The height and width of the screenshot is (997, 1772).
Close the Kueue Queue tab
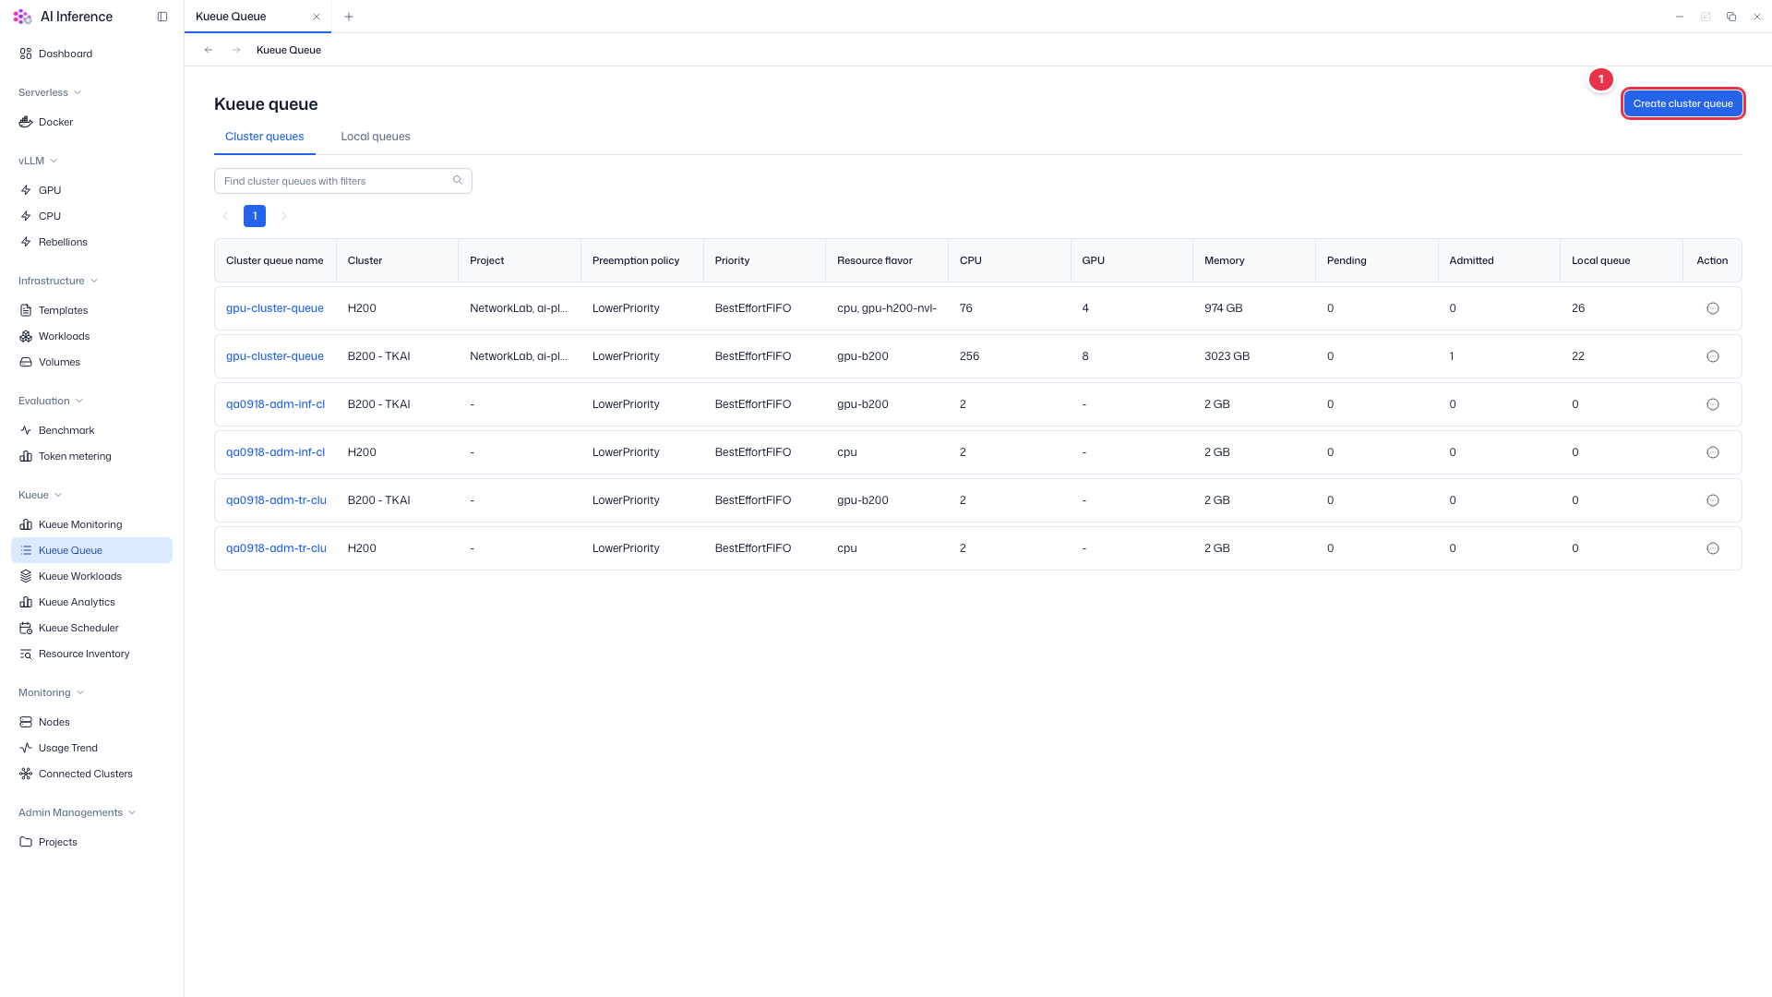pos(317,17)
